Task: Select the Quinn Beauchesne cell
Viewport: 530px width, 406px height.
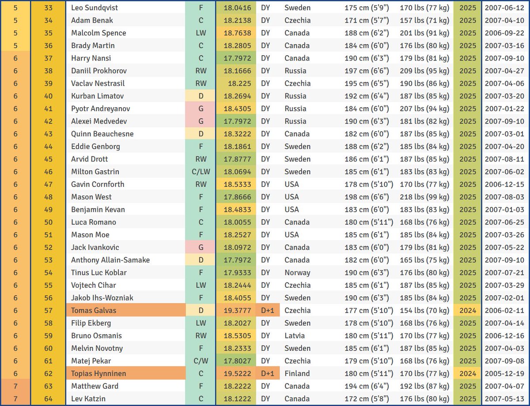Action: tap(125, 134)
